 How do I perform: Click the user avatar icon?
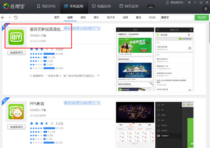(206, 9)
